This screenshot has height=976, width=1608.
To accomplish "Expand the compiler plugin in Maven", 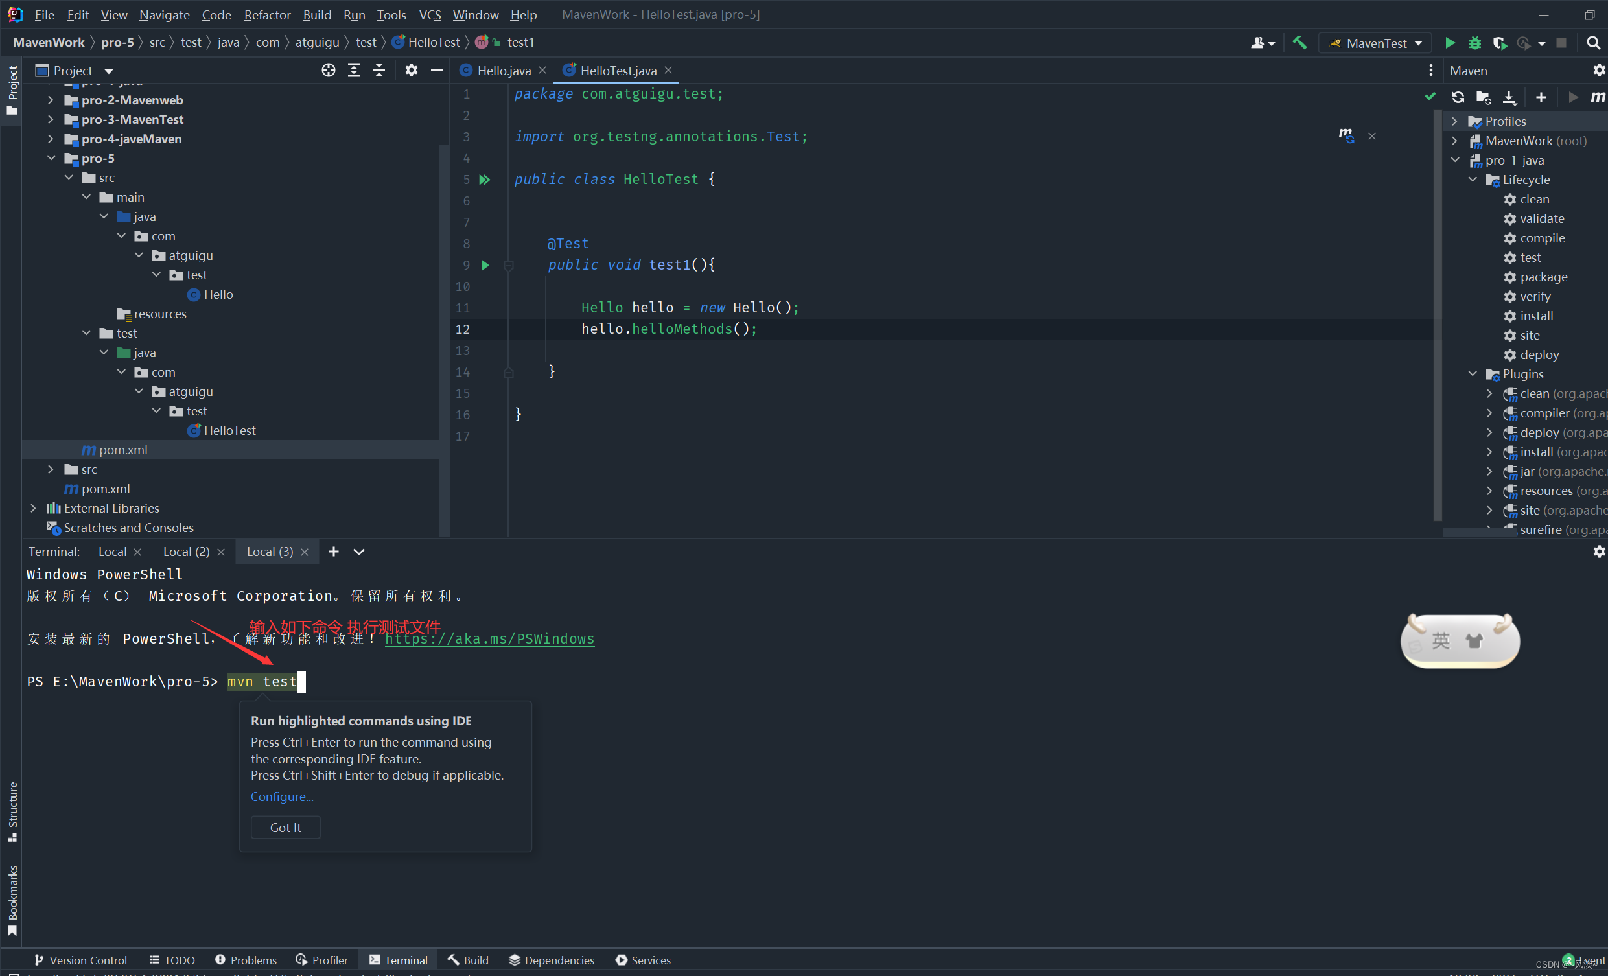I will (1490, 413).
